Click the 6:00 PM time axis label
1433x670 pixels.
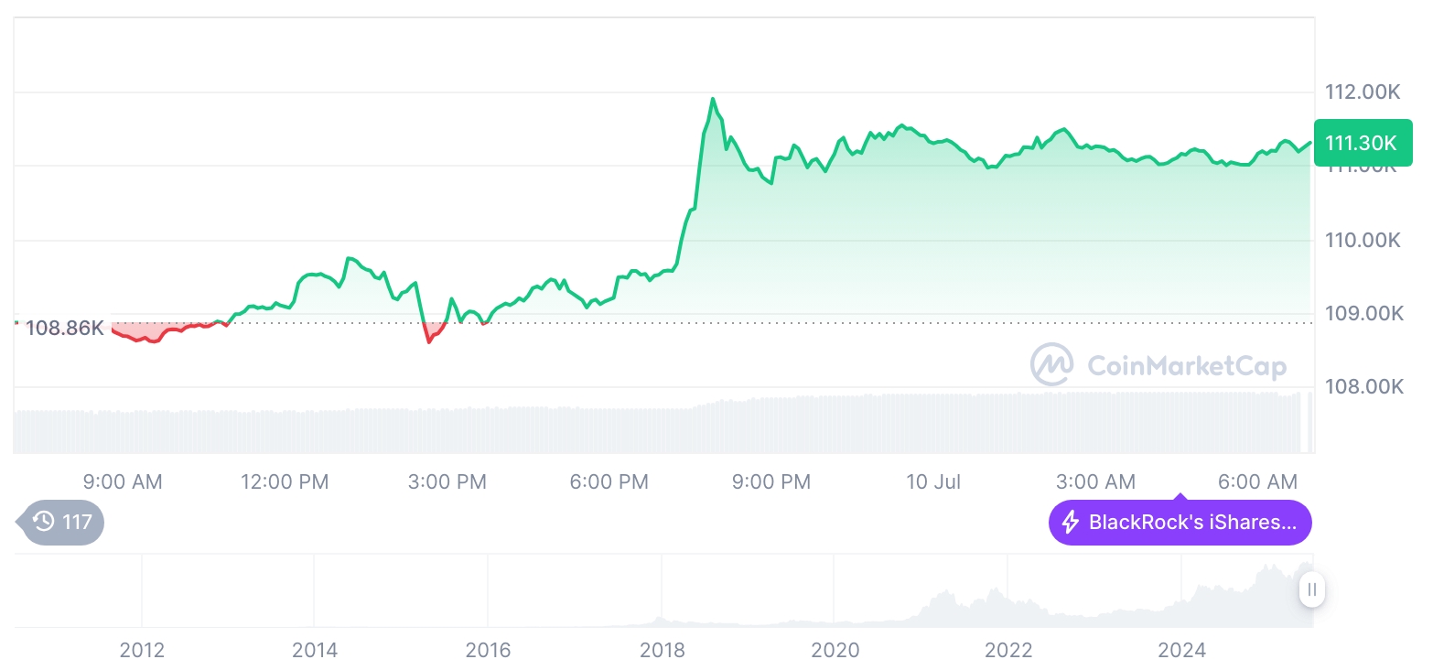[609, 481]
